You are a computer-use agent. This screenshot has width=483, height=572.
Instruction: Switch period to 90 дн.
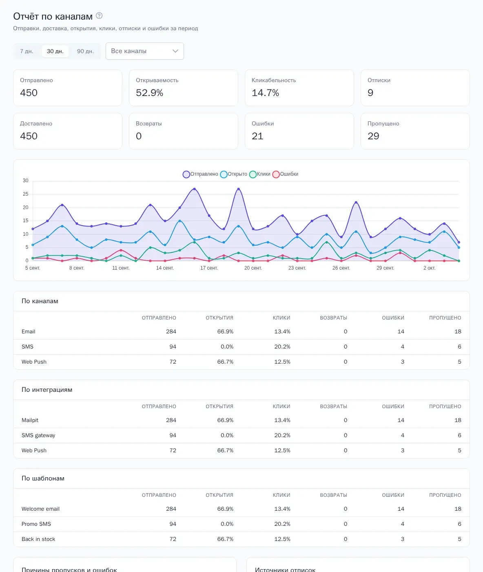[85, 51]
